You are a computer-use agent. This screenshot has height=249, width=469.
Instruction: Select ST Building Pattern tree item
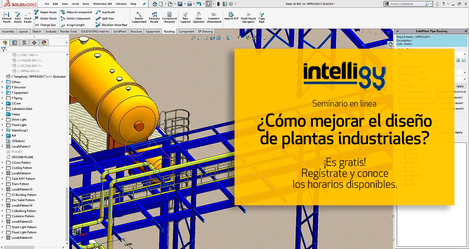point(24,195)
